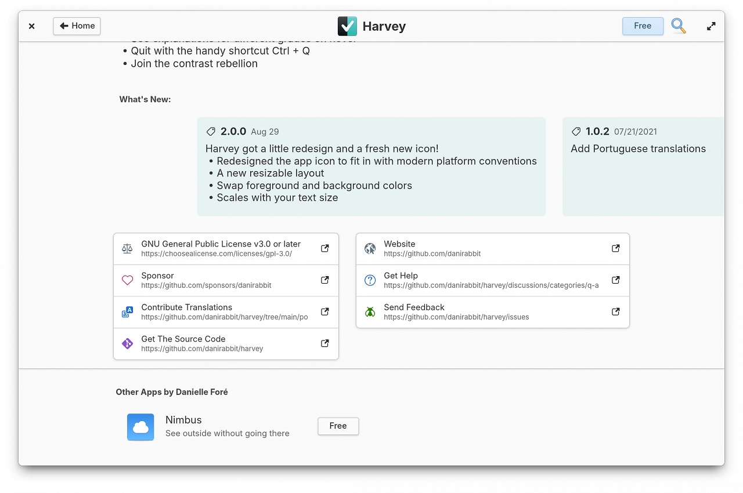Select the 2.0.0 release notes card
The width and height of the screenshot is (743, 493).
coord(371,166)
